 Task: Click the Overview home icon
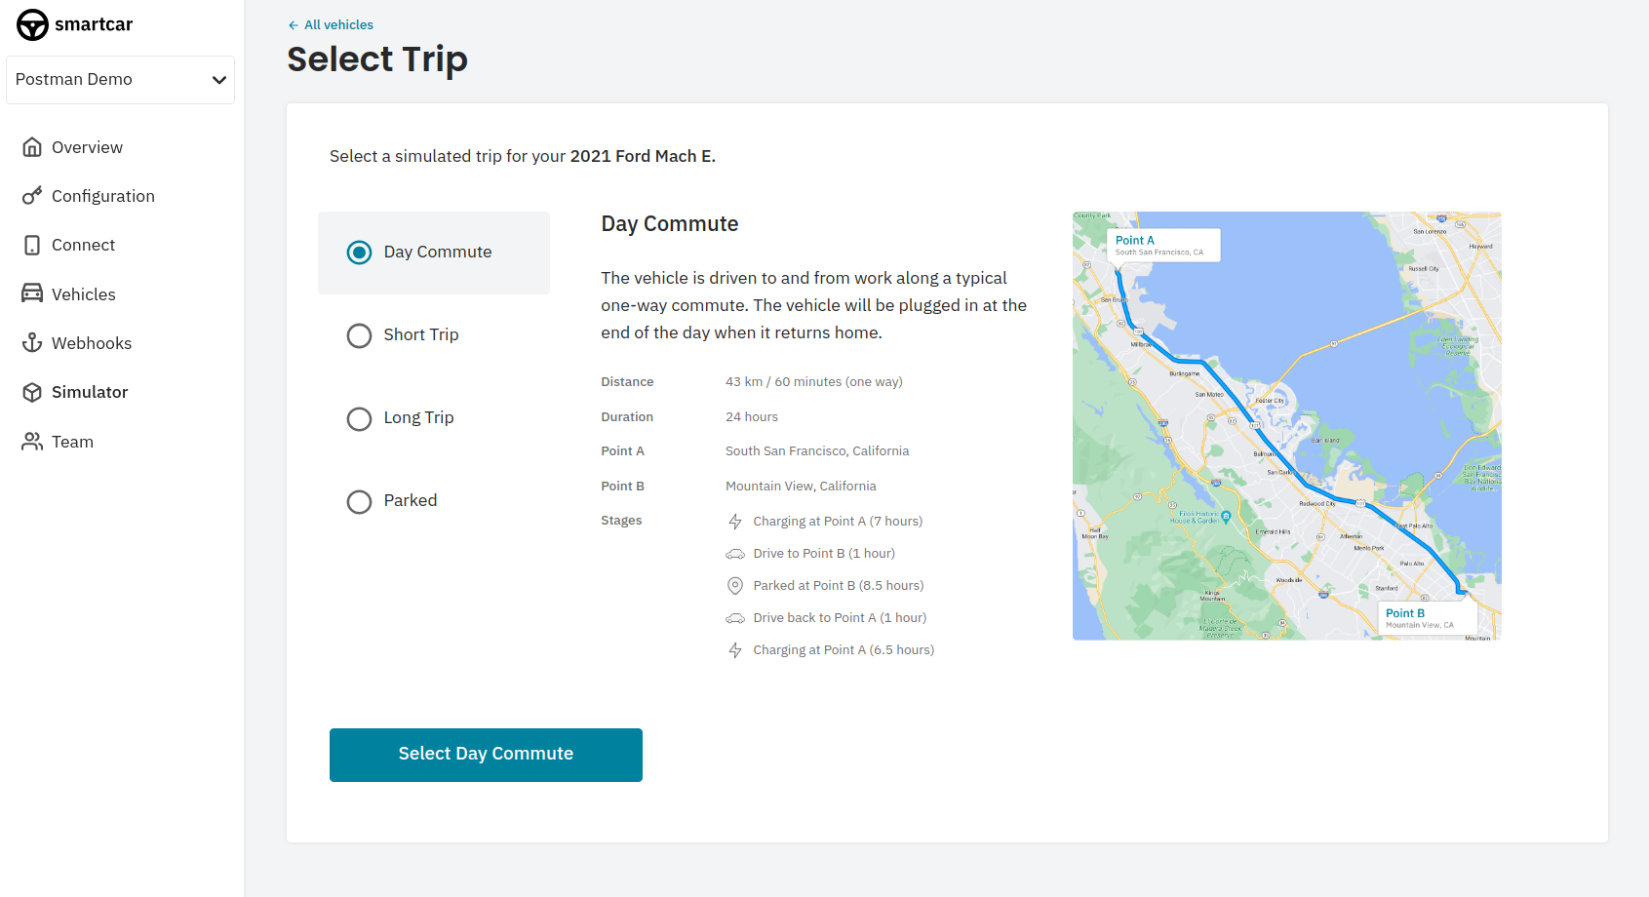point(32,147)
